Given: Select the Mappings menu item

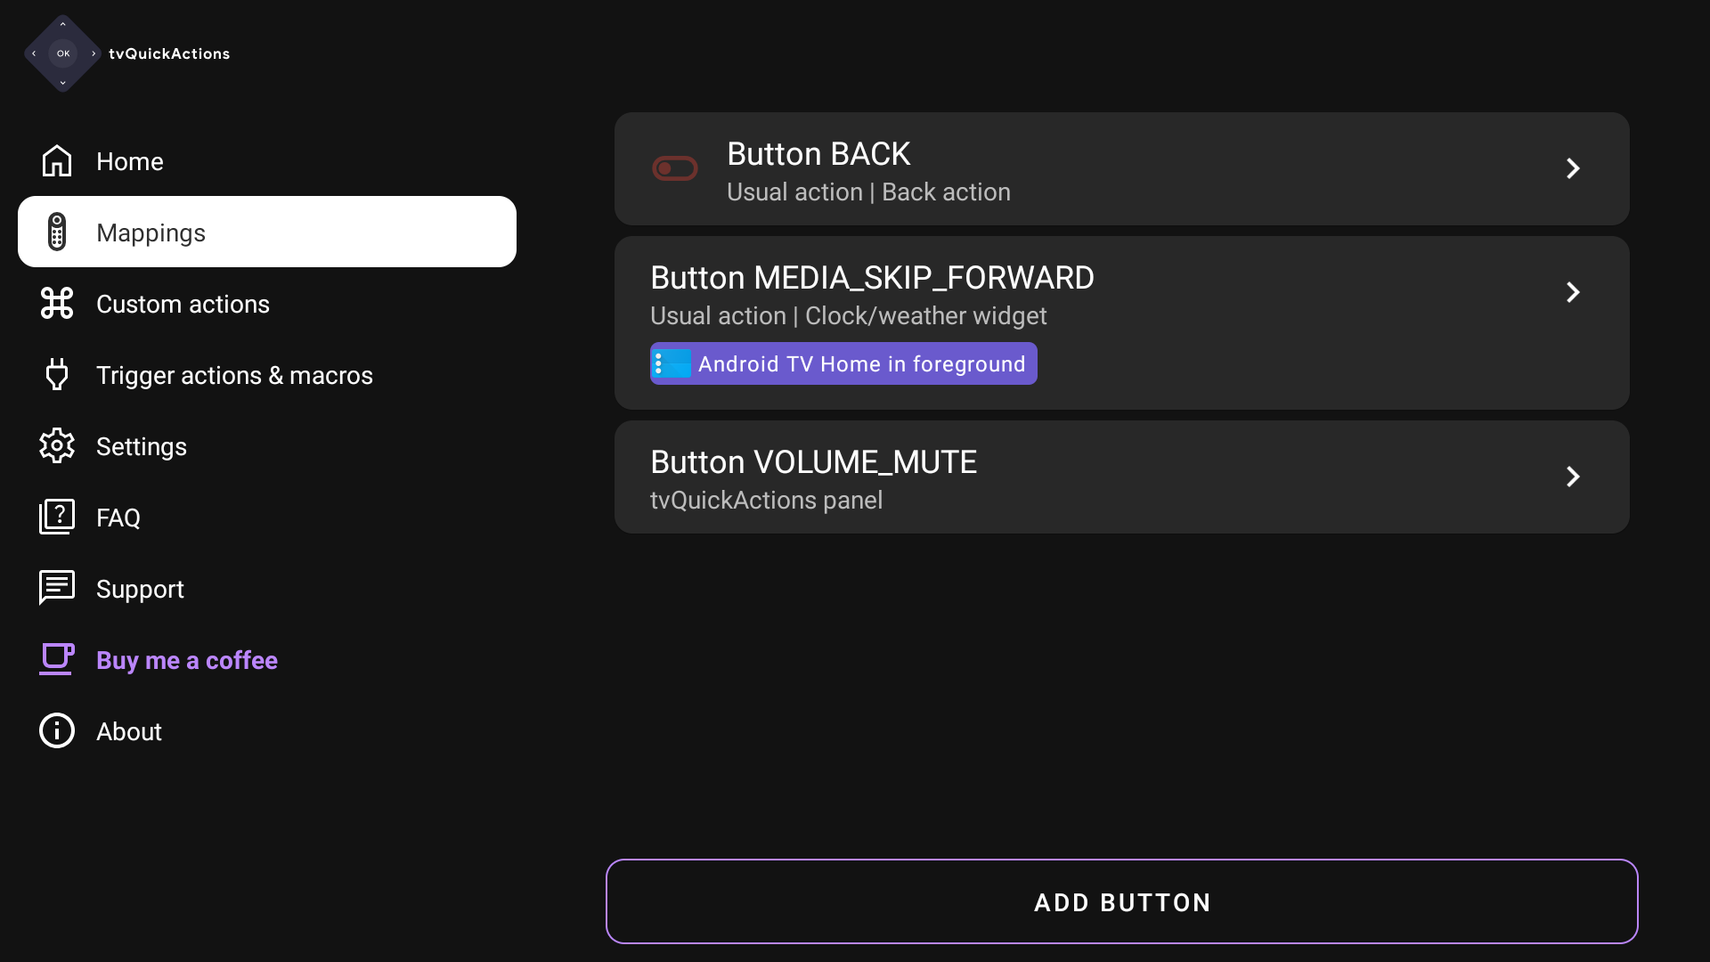Looking at the screenshot, I should tap(267, 232).
